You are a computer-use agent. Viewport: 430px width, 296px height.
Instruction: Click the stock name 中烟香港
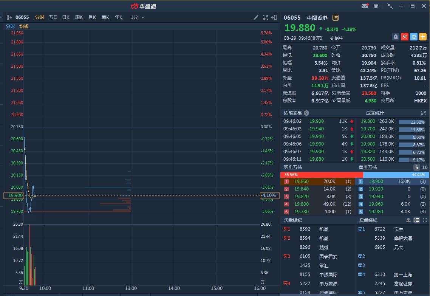(317, 18)
